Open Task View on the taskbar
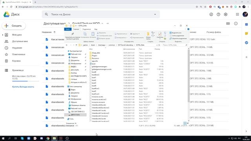 pos(16,138)
